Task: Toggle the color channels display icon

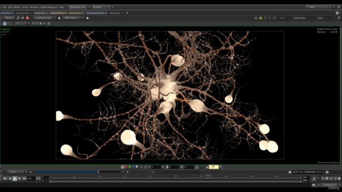Action: click(122, 167)
